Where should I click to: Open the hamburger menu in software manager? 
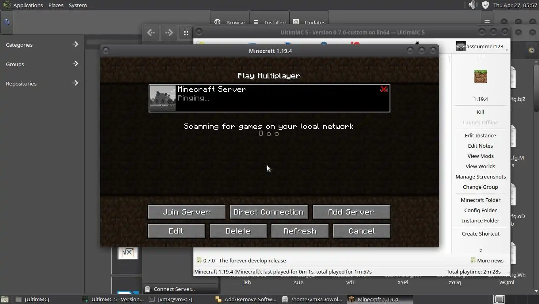coord(487,22)
